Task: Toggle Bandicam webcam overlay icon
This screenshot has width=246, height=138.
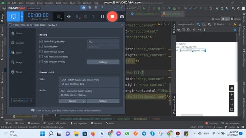Action: pyautogui.click(x=58, y=16)
